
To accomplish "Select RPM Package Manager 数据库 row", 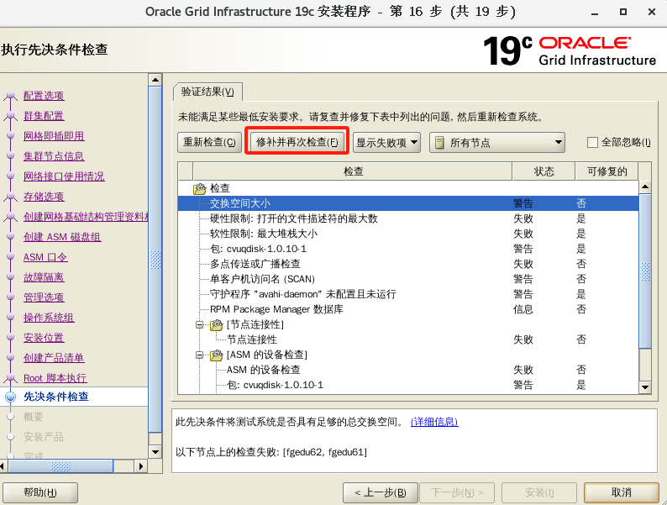I will [408, 309].
